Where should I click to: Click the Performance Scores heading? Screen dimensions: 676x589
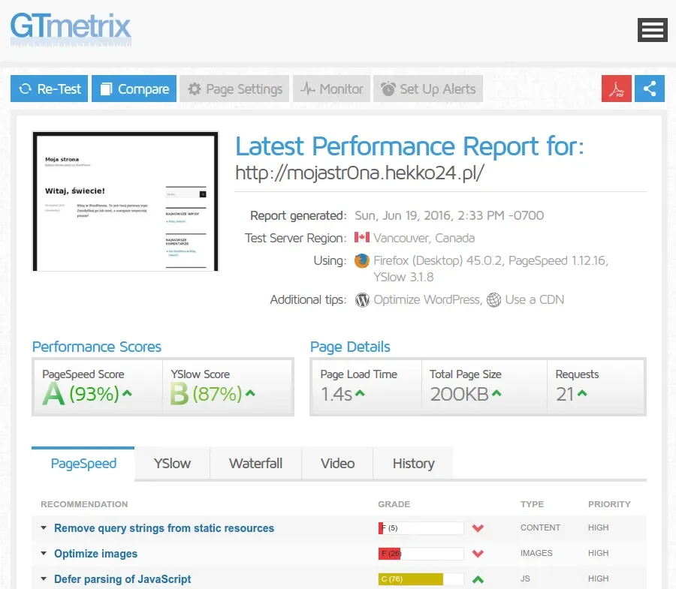pos(97,347)
